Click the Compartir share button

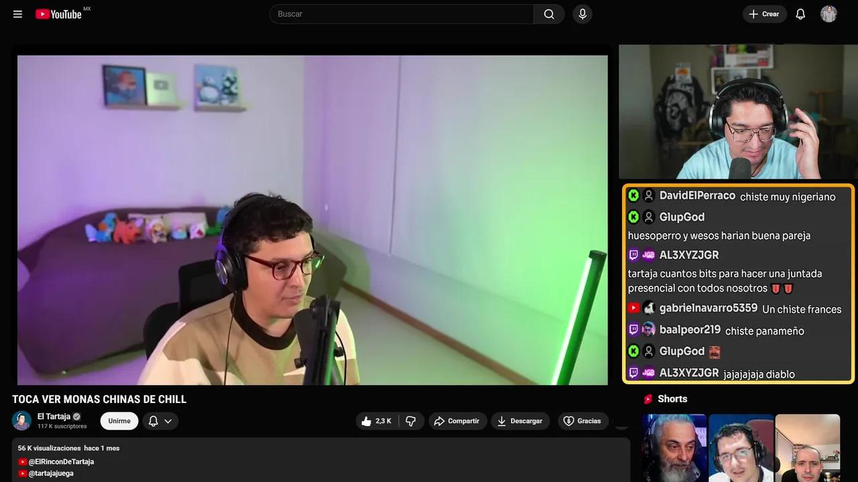458,421
